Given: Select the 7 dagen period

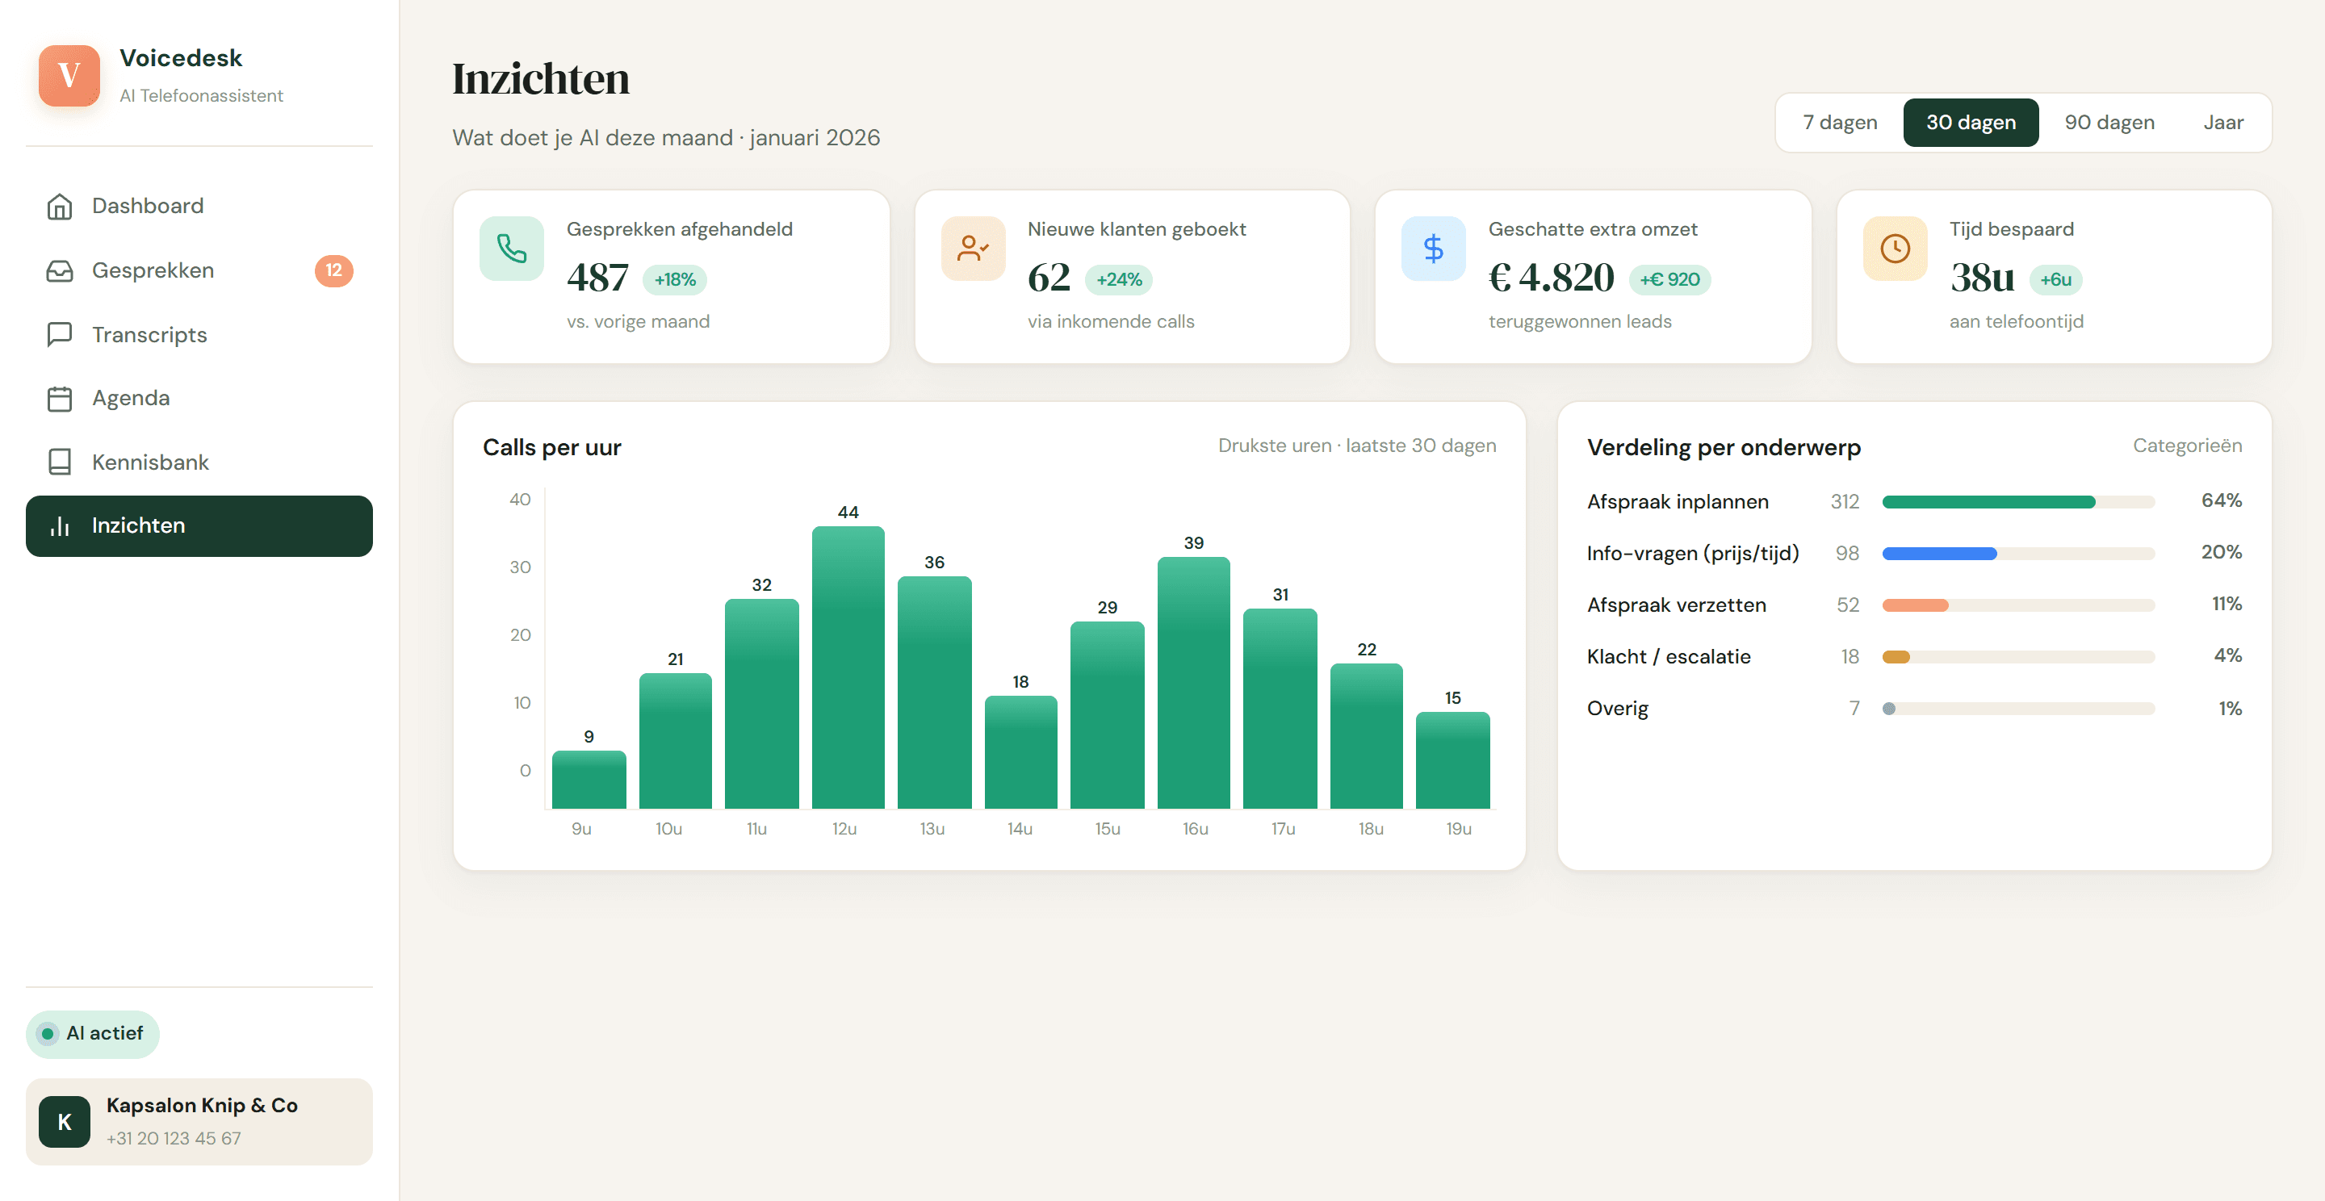Looking at the screenshot, I should click(1840, 123).
